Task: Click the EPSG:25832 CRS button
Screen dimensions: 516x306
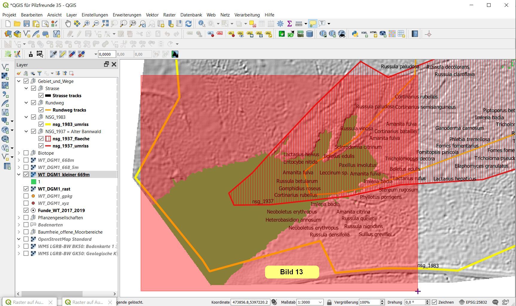Action: (x=474, y=302)
